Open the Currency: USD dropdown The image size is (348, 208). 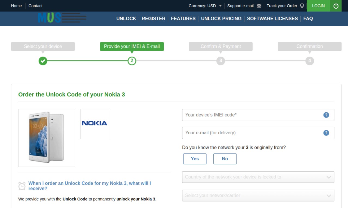(x=205, y=6)
